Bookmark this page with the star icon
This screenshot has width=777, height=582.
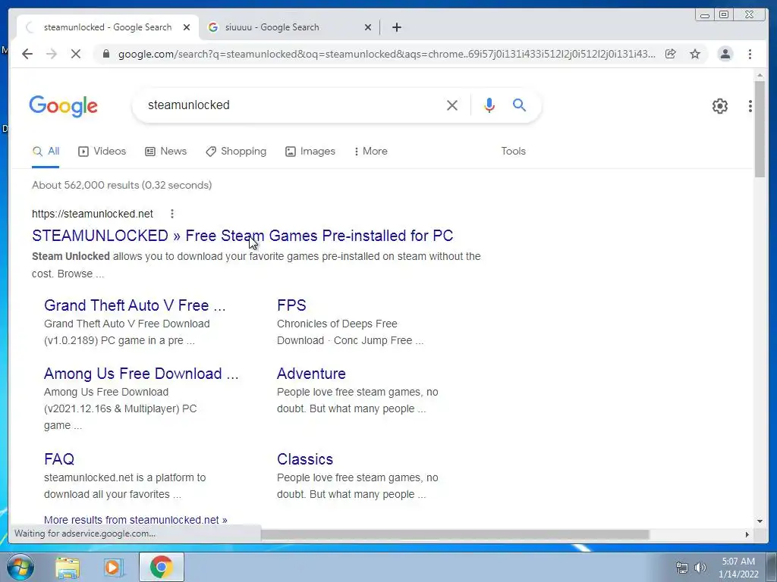[695, 54]
